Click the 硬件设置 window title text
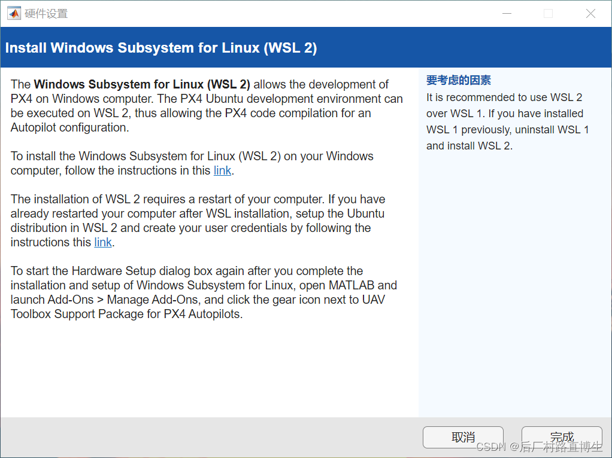Viewport: 612px width, 458px height. (x=46, y=14)
